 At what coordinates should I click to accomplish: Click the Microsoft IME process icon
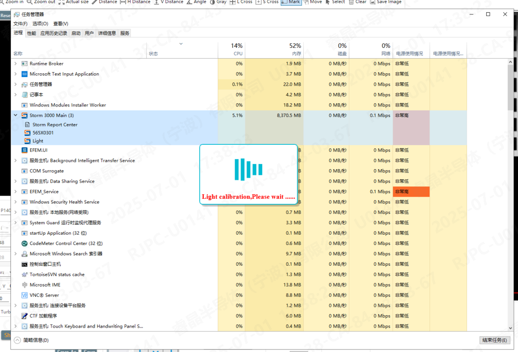click(x=24, y=285)
